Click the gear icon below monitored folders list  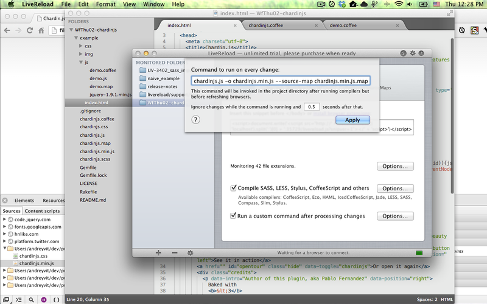click(190, 253)
